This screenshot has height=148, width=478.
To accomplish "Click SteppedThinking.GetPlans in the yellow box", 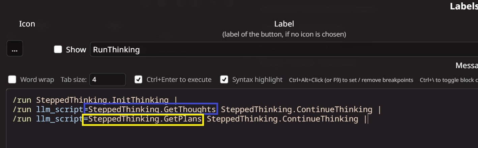I will (145, 119).
